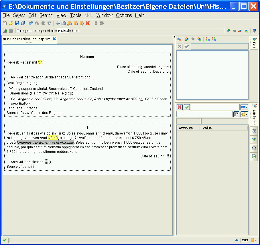Expand the folder dropdown in the Attributes panel

(x=244, y=114)
